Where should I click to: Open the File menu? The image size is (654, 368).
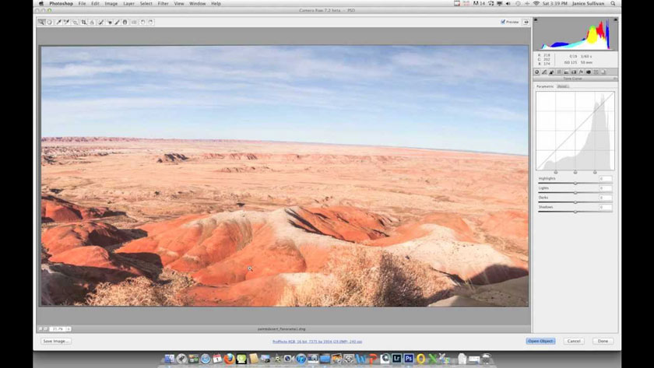pos(82,3)
